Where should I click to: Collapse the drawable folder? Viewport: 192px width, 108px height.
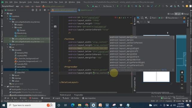[10, 50]
